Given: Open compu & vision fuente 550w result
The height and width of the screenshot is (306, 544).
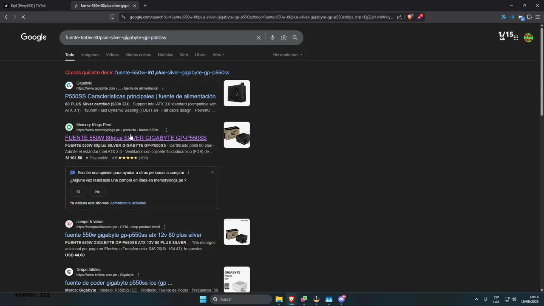Looking at the screenshot, I should [x=133, y=235].
